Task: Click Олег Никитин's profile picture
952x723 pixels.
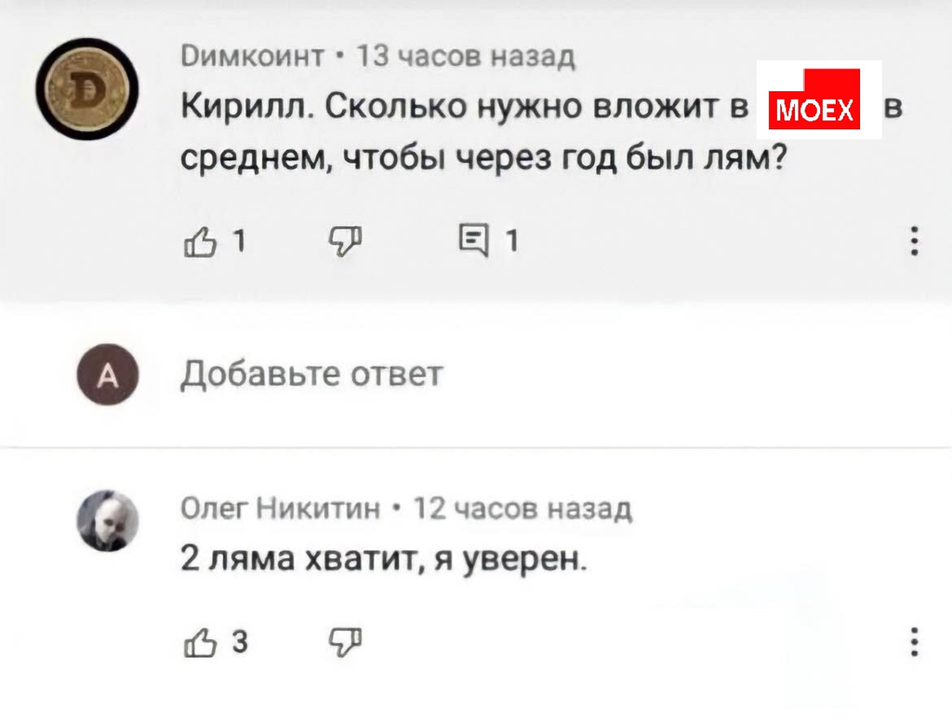Action: click(x=108, y=520)
